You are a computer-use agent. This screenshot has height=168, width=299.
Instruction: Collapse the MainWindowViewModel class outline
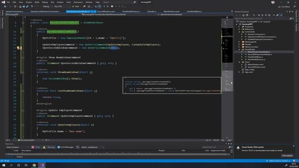pos(23,23)
